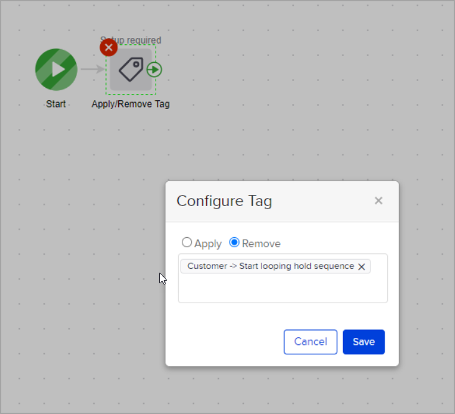The height and width of the screenshot is (414, 455).
Task: Select the Apply radio button
Action: coord(187,243)
